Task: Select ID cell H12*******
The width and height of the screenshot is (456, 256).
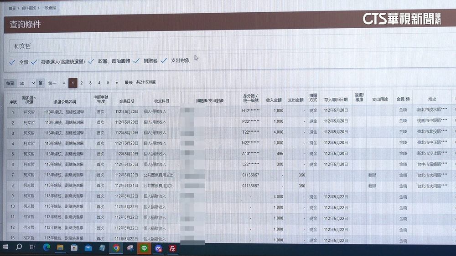Action: [250, 110]
